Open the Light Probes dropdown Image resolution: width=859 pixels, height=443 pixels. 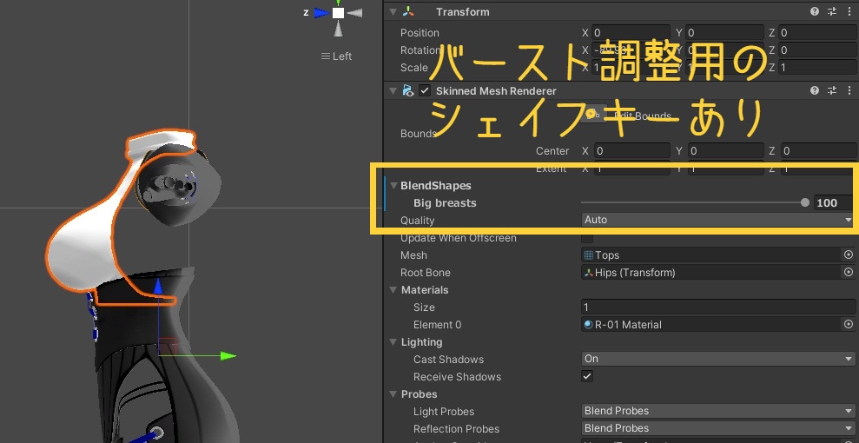[x=717, y=411]
